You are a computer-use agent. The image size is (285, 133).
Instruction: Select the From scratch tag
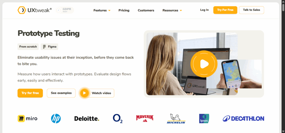[x=28, y=47]
